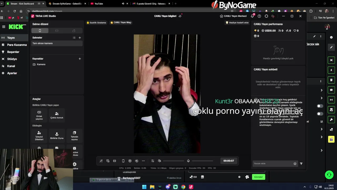This screenshot has height=190, width=337.
Task: Click the replay capture circle icon
Action: point(137,161)
